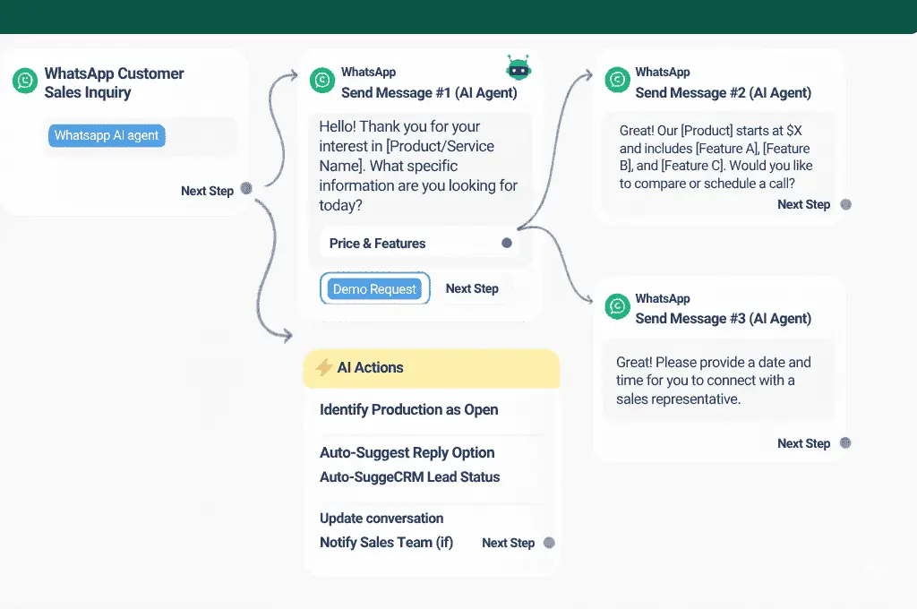Select Notify Sales Team (if) action
The height and width of the screenshot is (609, 917).
(x=386, y=543)
